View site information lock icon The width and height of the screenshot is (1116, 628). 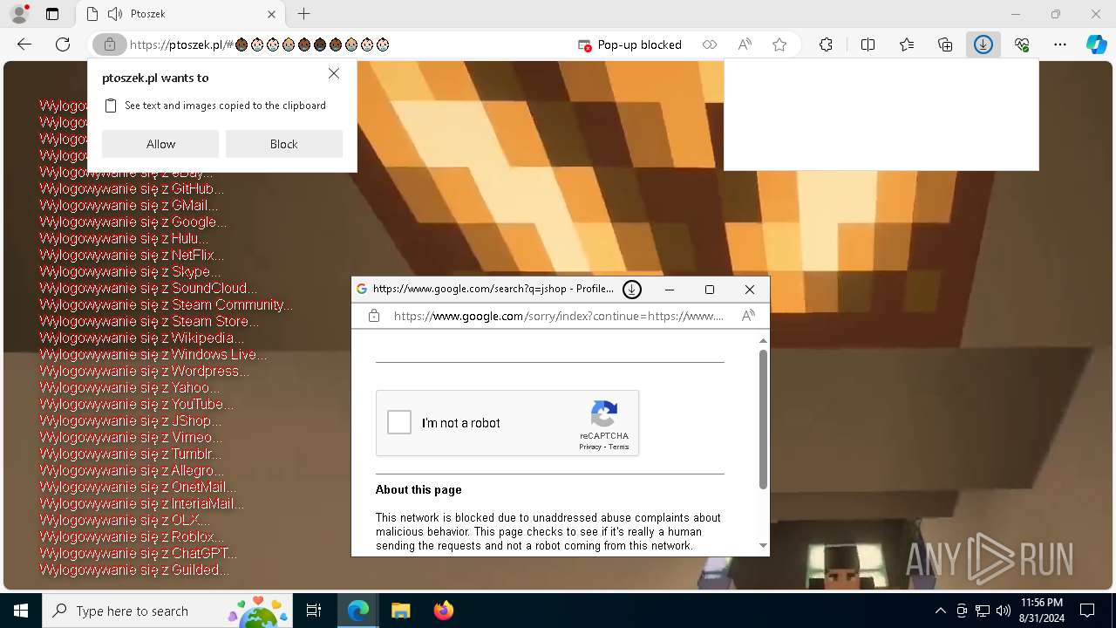click(x=110, y=44)
